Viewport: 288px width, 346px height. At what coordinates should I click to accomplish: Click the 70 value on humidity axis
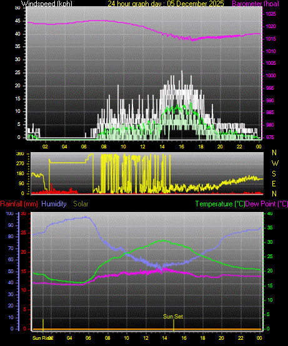point(11,249)
